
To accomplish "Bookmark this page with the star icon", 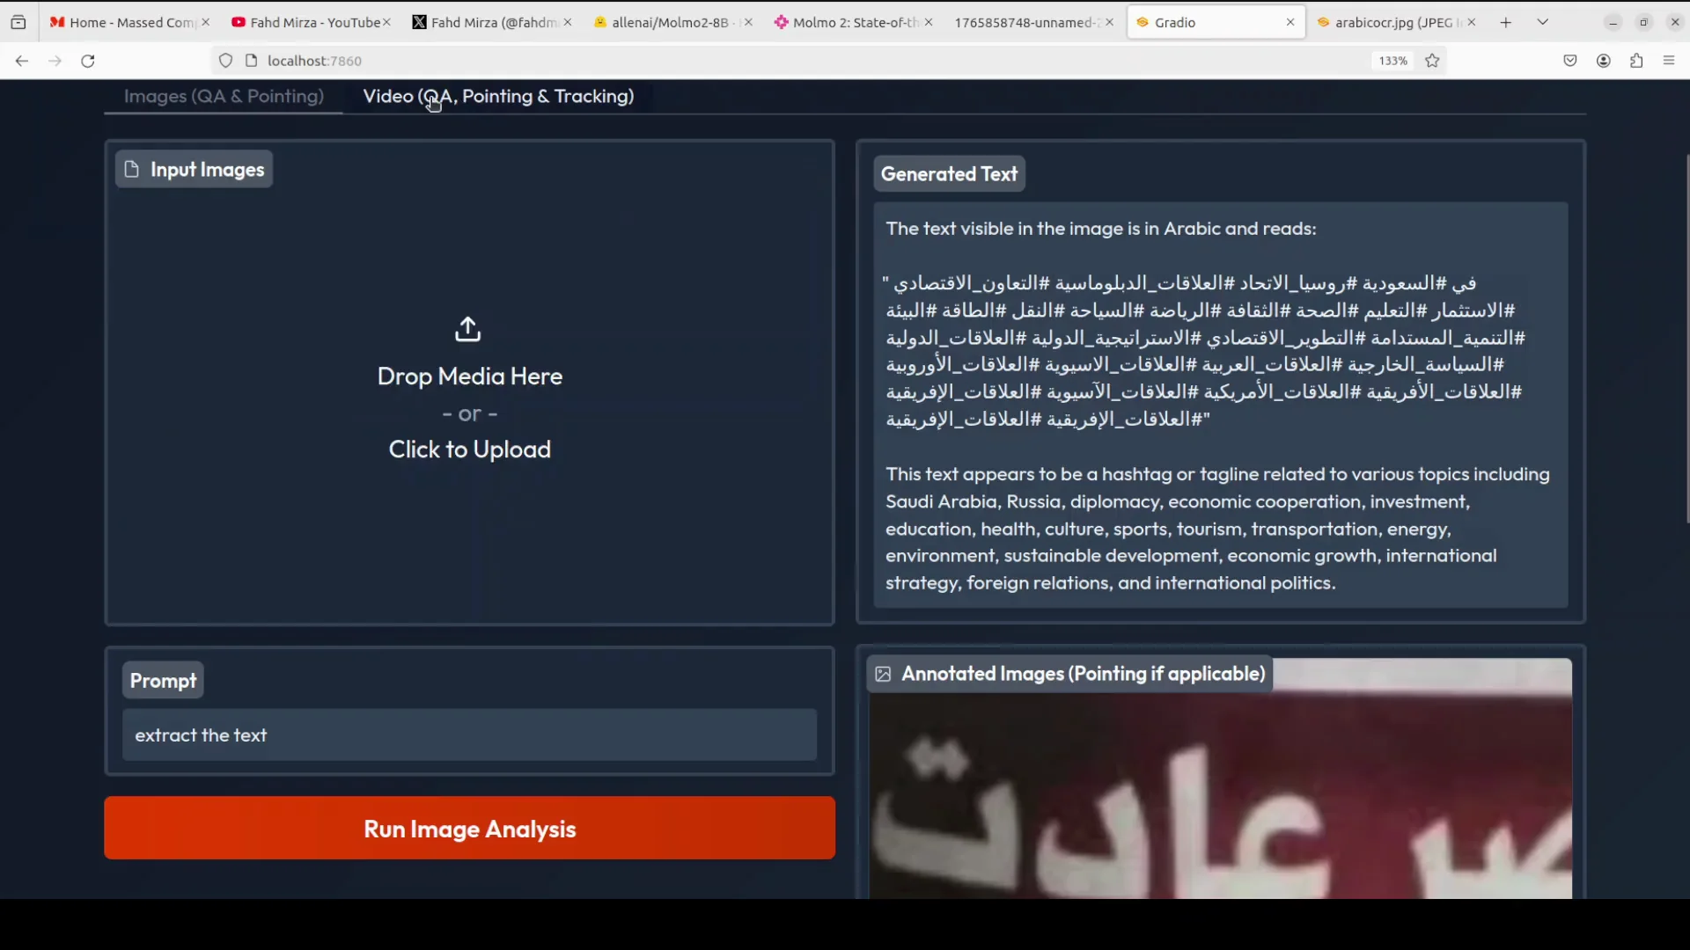I will tap(1433, 61).
